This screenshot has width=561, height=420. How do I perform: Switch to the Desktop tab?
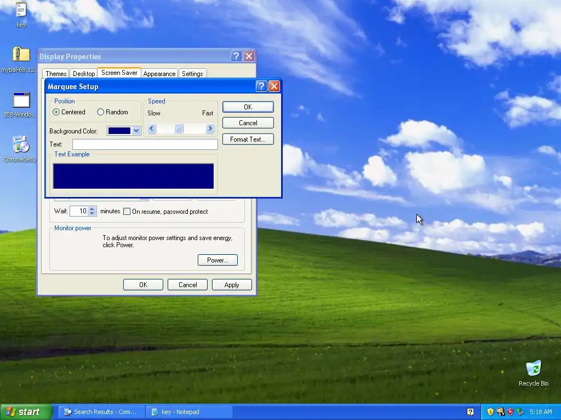tap(84, 74)
